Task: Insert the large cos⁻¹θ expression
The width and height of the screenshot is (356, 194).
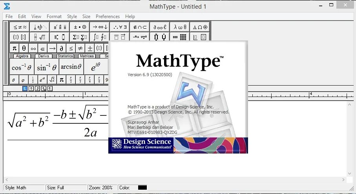Action: pos(22,66)
